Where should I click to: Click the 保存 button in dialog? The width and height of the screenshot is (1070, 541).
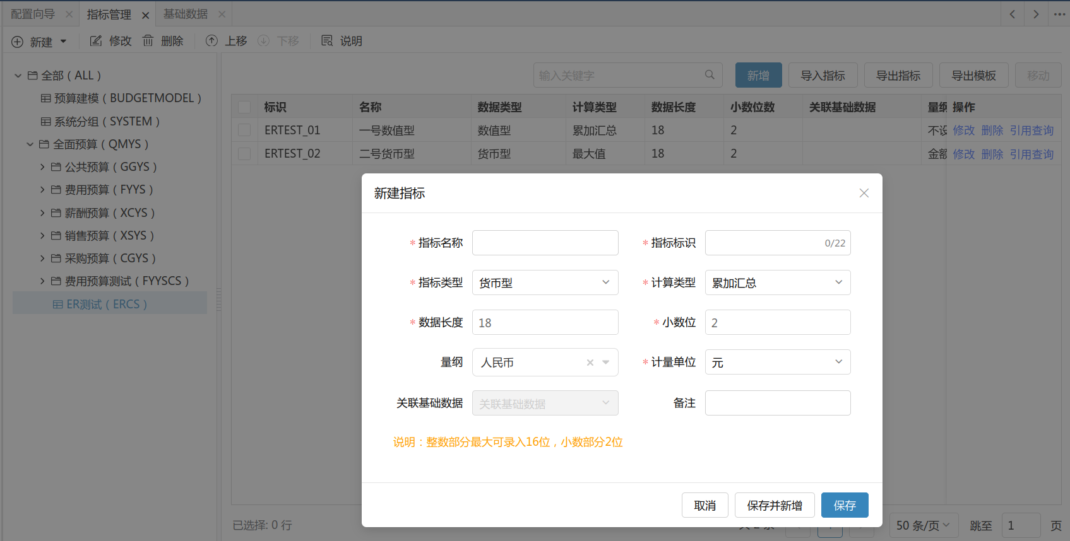[x=844, y=505]
